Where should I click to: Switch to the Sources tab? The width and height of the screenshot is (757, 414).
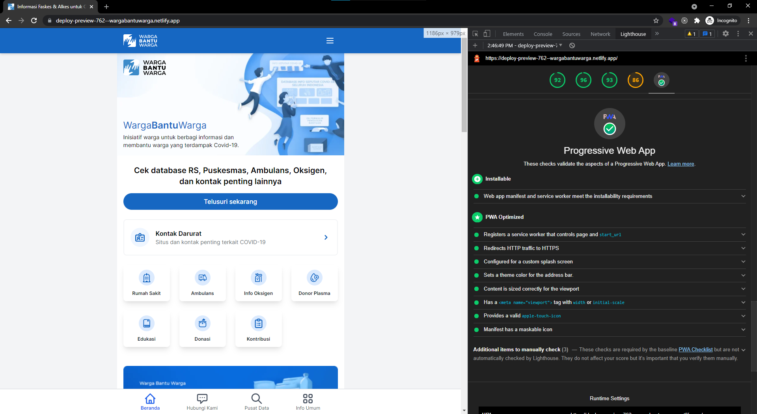[x=571, y=34]
